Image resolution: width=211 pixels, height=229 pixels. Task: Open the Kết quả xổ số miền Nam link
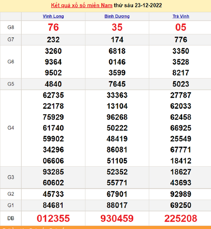(x=81, y=5)
